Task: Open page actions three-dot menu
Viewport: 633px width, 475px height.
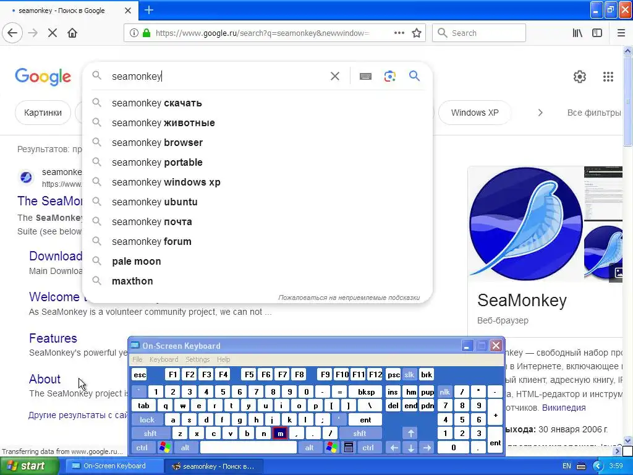Action: tap(399, 33)
